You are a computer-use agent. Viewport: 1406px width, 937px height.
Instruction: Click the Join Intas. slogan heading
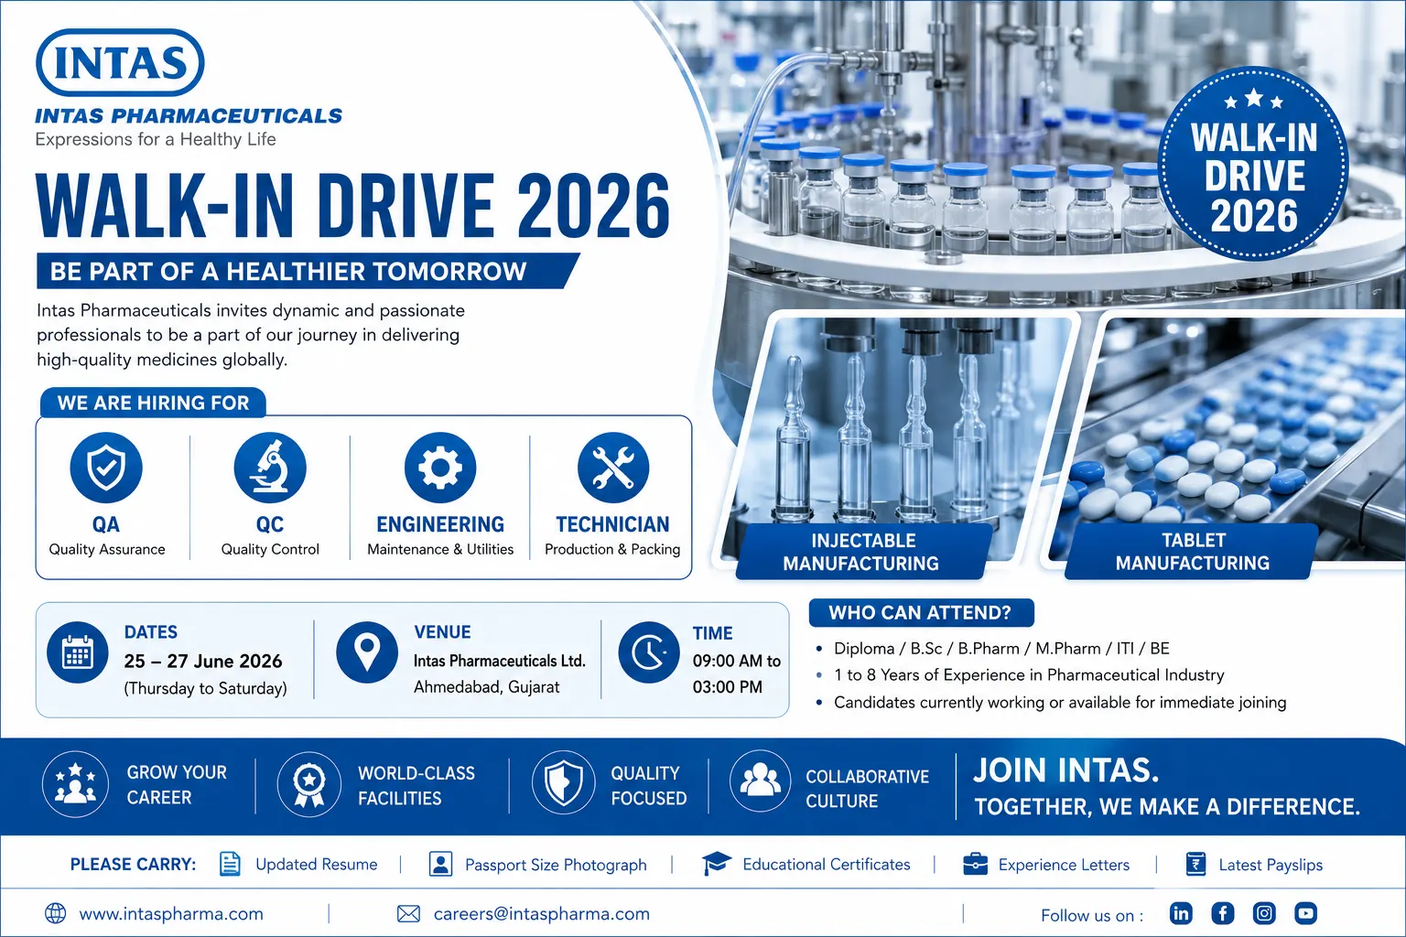coord(1065,770)
